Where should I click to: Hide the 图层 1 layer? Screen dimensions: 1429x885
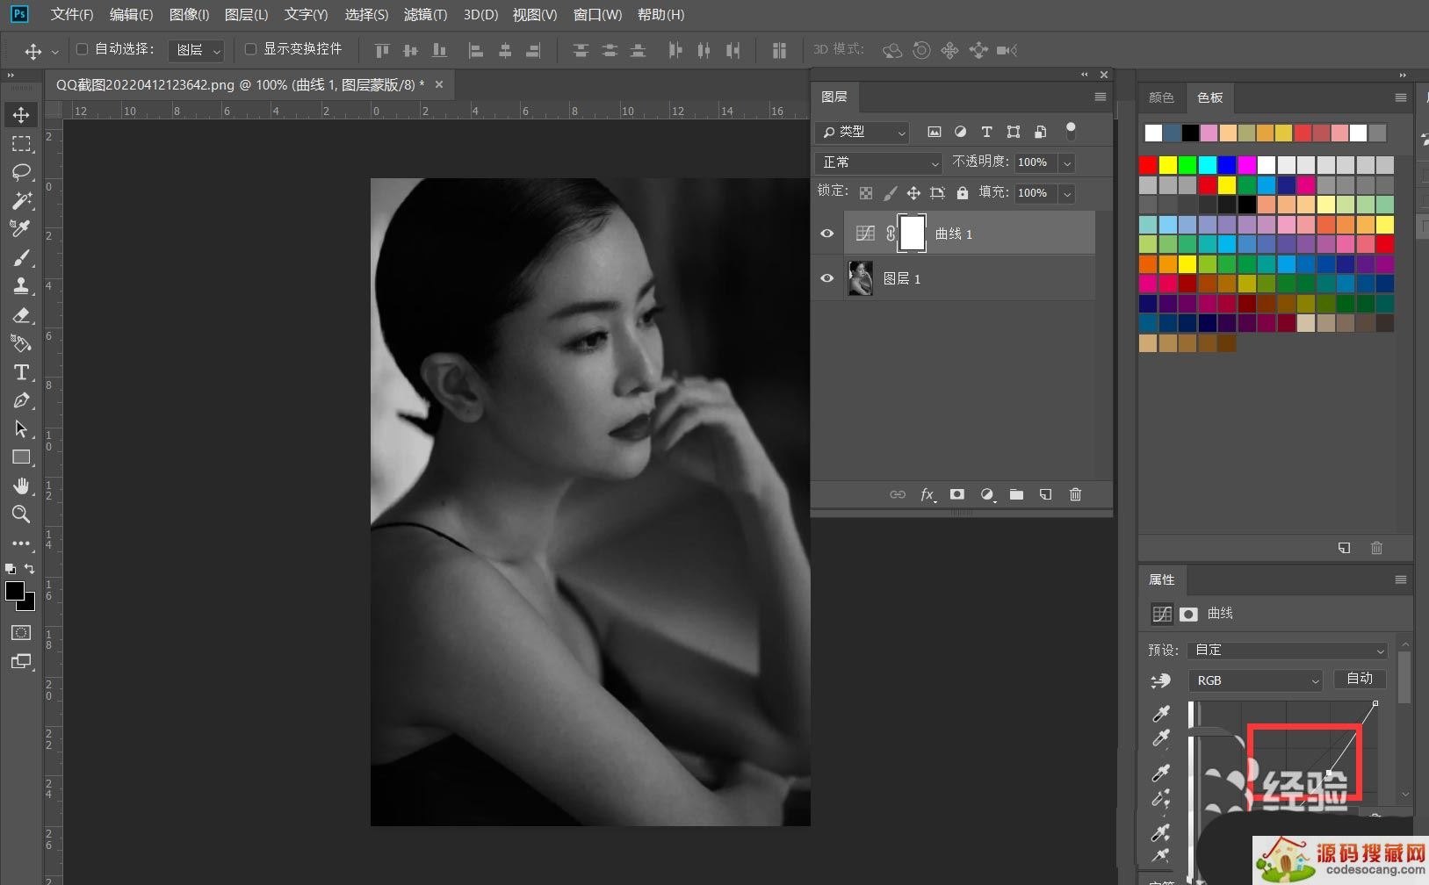[x=827, y=278]
